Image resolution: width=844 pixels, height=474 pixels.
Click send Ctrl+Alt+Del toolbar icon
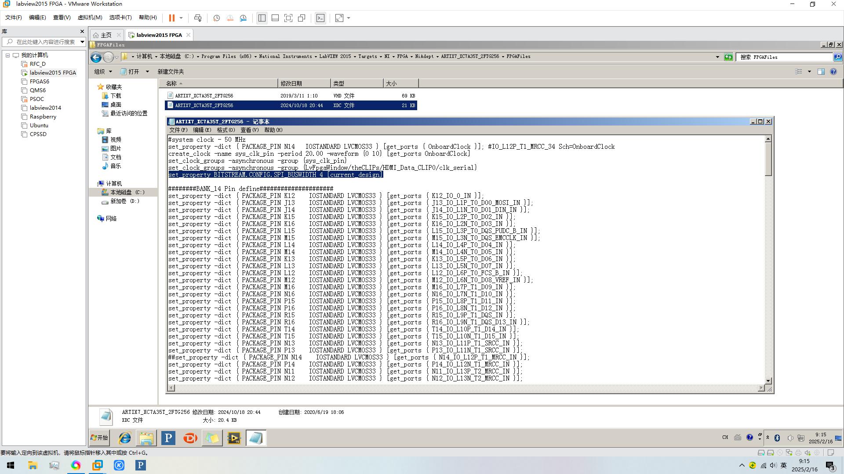tap(198, 18)
